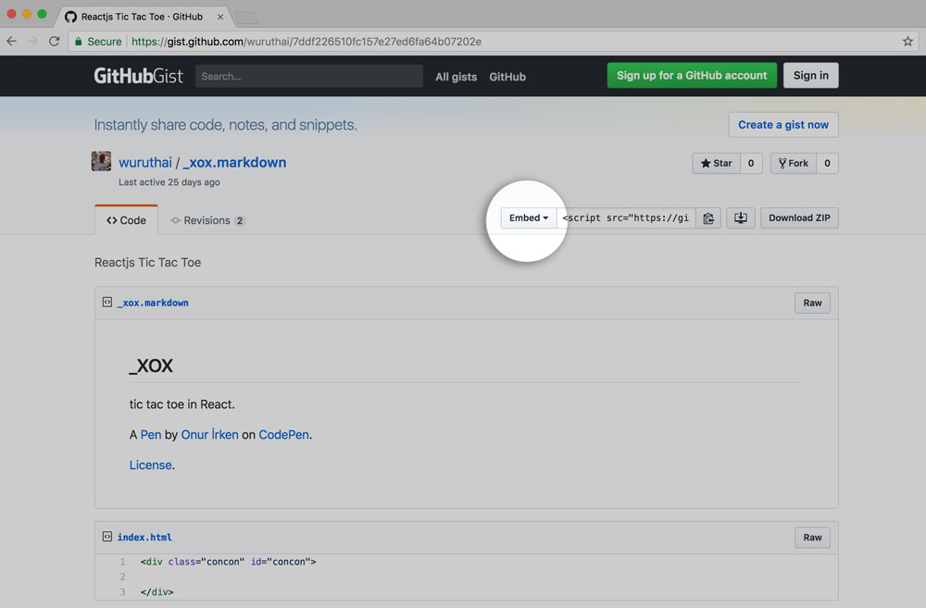Click the _XOX heading text
926x608 pixels.
(x=151, y=366)
